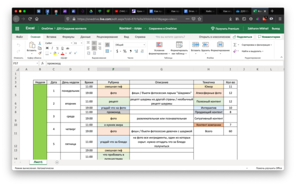This screenshot has width=296, height=186.
Task: Apply the currency dollar format
Action: click(117, 51)
